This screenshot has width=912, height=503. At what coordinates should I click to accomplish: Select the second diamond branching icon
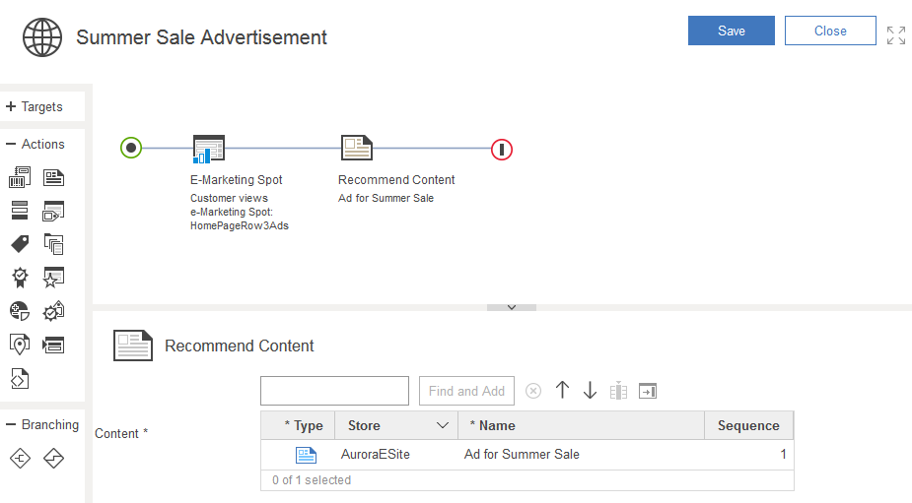pos(53,459)
